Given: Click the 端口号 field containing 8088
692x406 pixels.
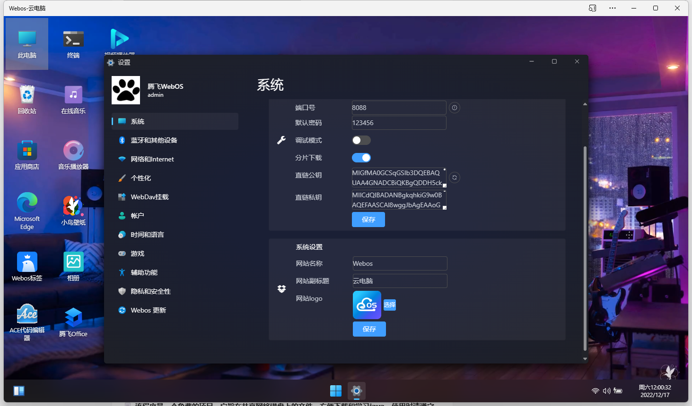Looking at the screenshot, I should [399, 108].
